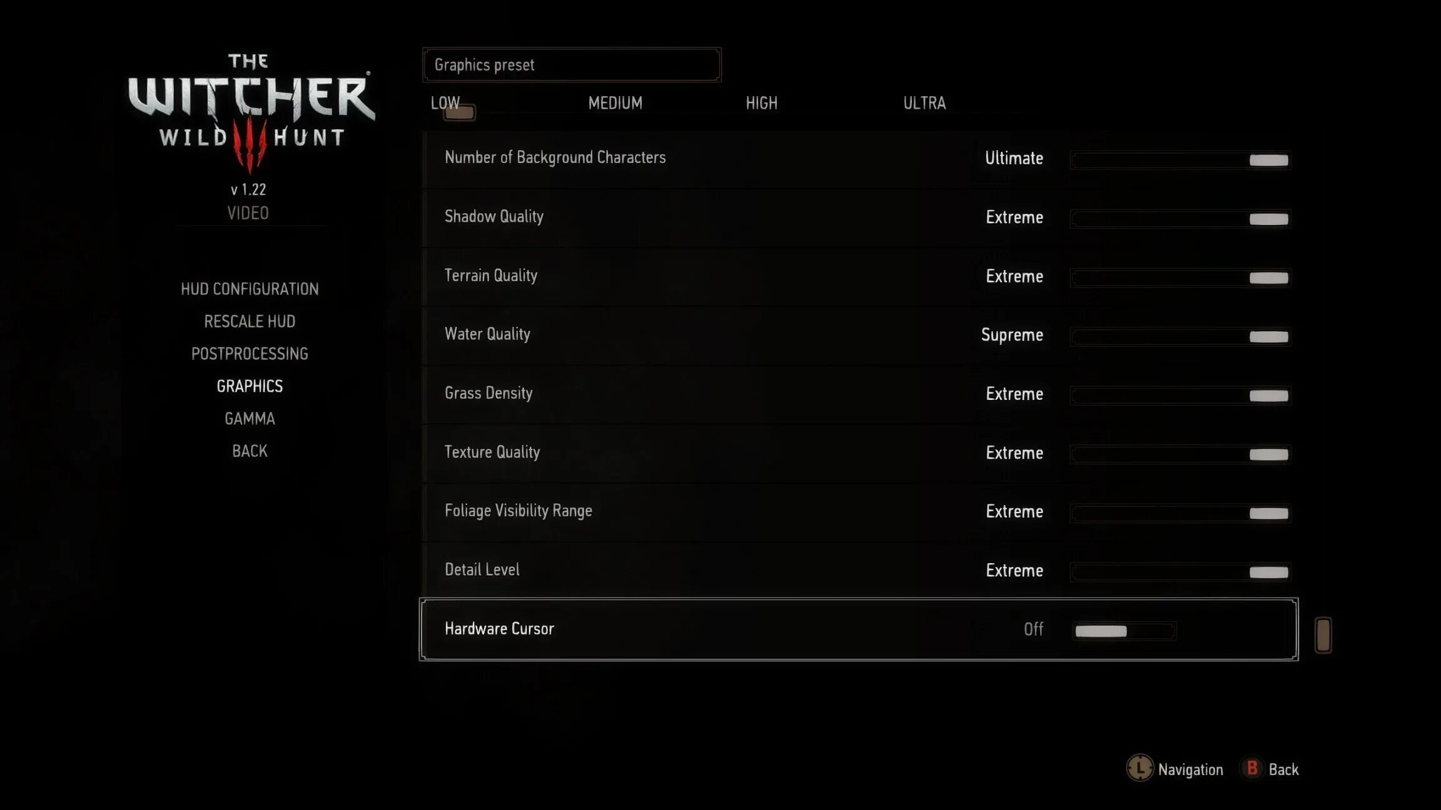The image size is (1441, 810).
Task: Click the GRAPHICS settings icon
Action: point(250,386)
